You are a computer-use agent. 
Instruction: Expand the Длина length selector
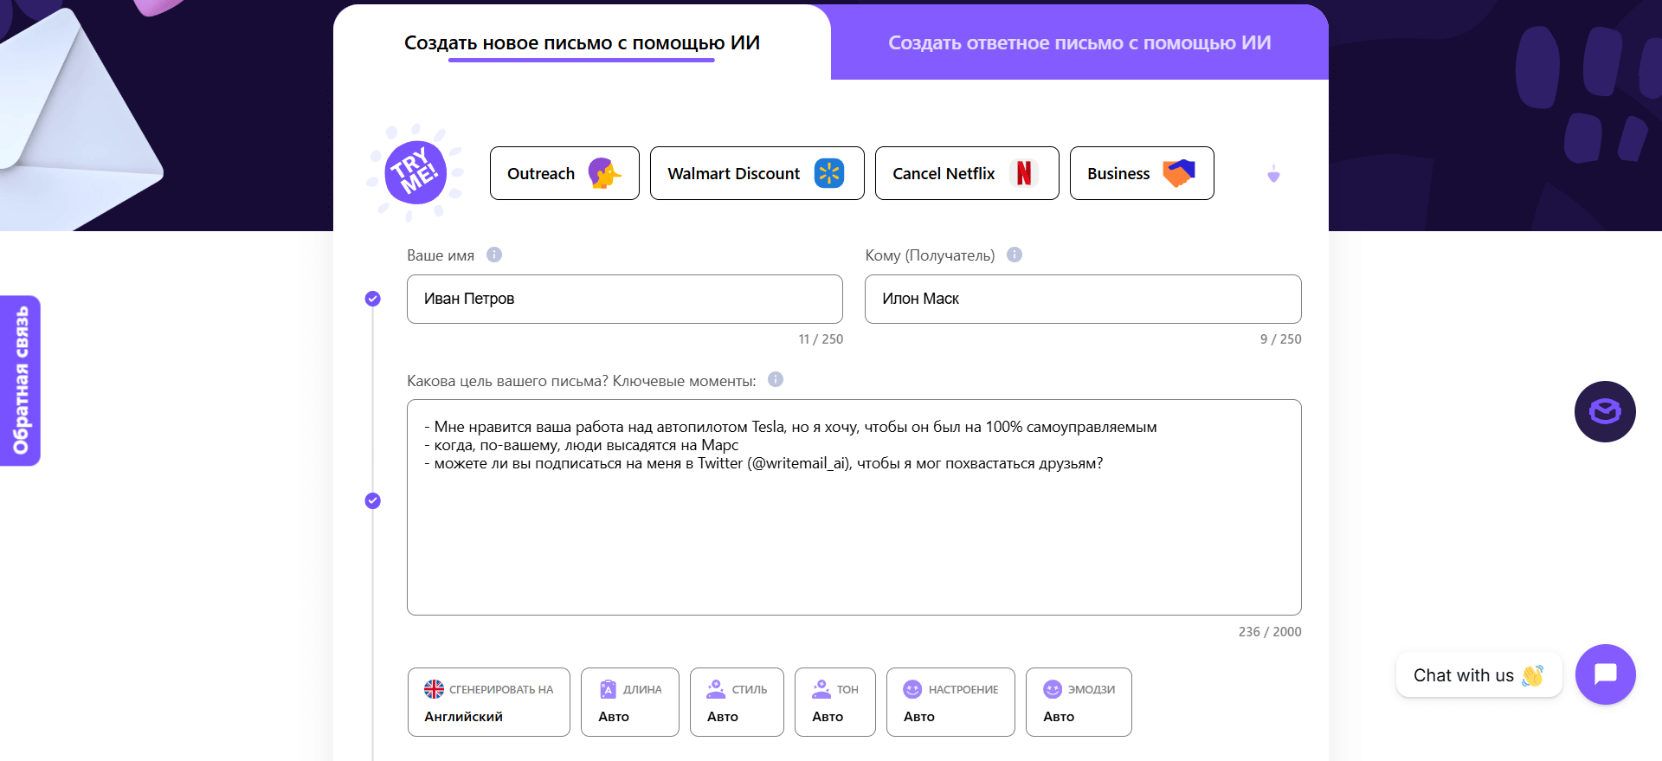pyautogui.click(x=629, y=702)
